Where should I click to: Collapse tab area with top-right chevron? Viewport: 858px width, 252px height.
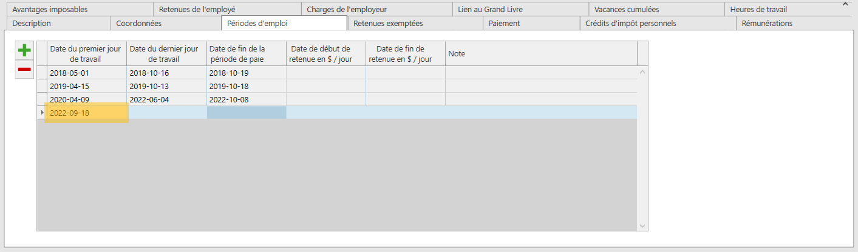pos(844,4)
